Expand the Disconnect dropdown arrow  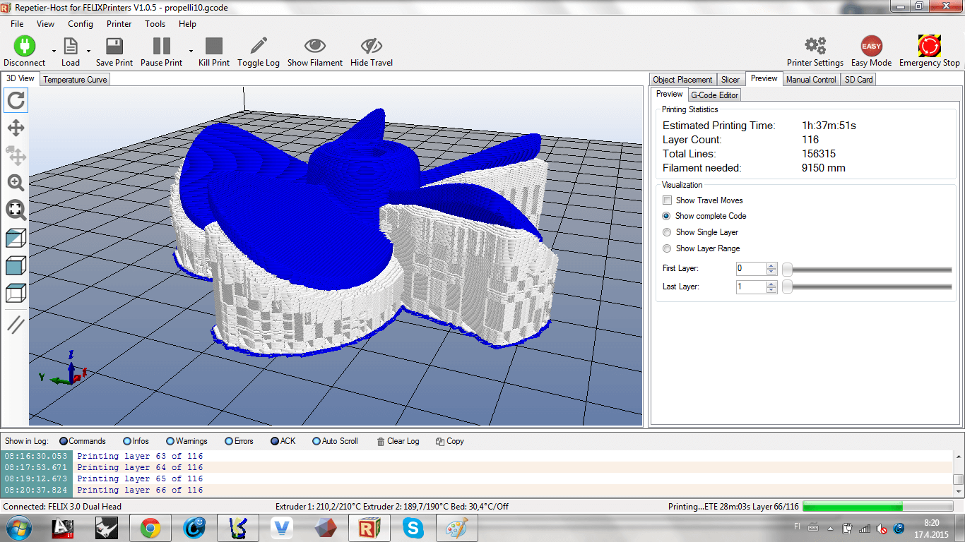coord(54,51)
